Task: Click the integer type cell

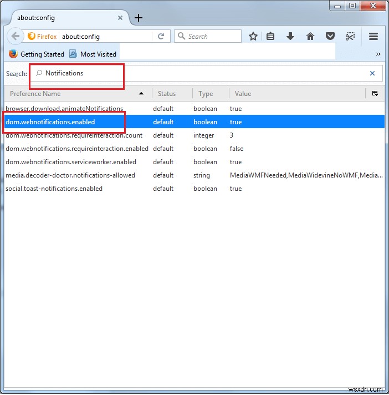Action: click(x=203, y=135)
